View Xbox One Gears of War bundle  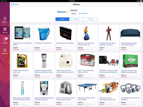130,65
